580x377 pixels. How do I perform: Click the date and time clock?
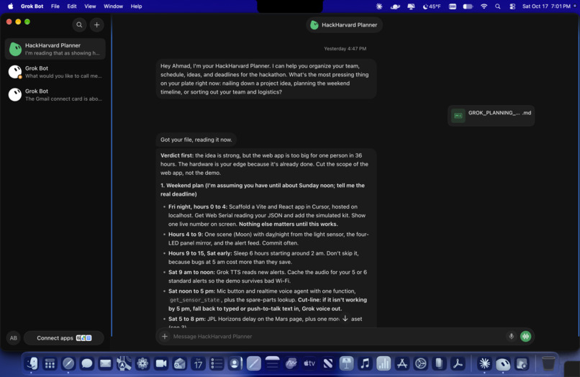pyautogui.click(x=546, y=6)
